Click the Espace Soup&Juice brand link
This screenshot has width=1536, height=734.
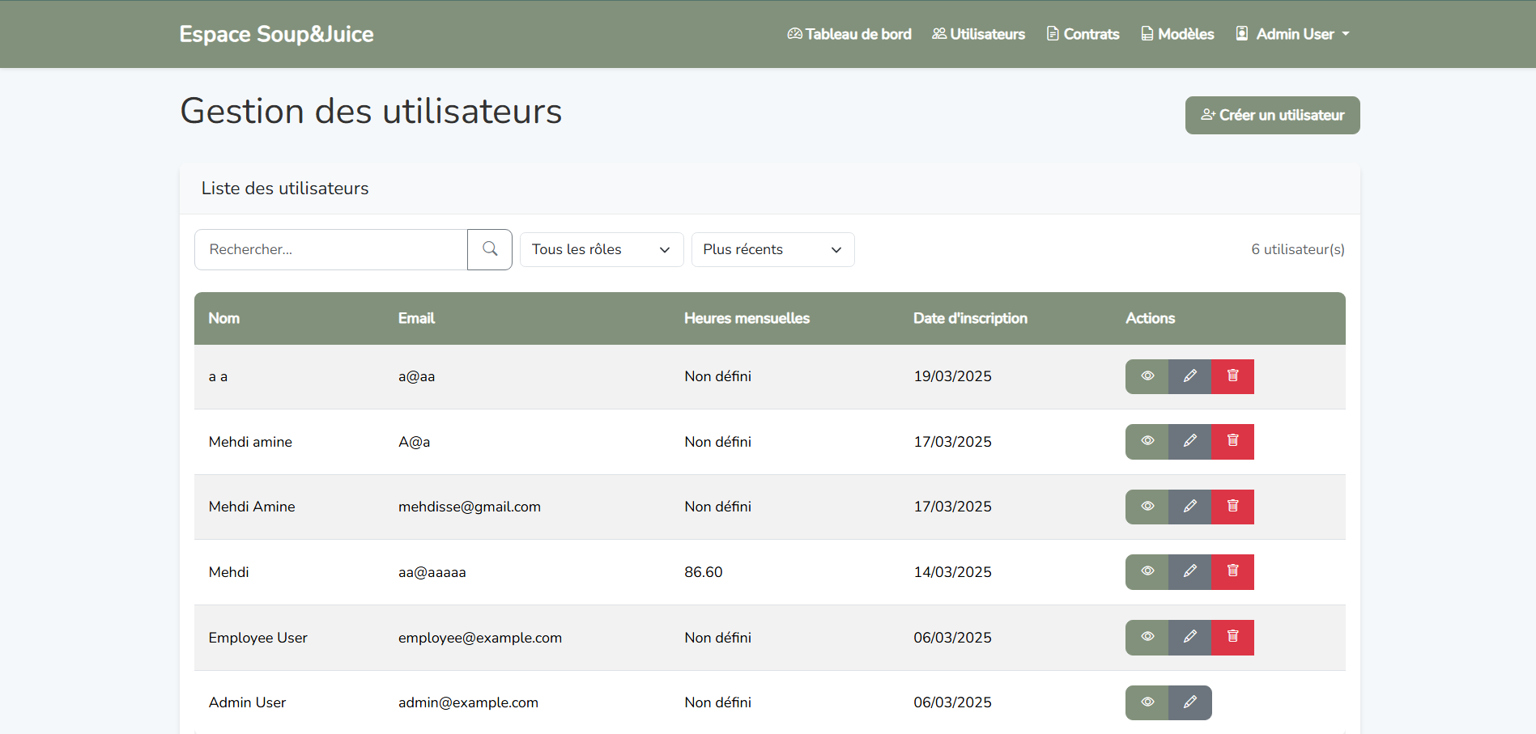[276, 34]
